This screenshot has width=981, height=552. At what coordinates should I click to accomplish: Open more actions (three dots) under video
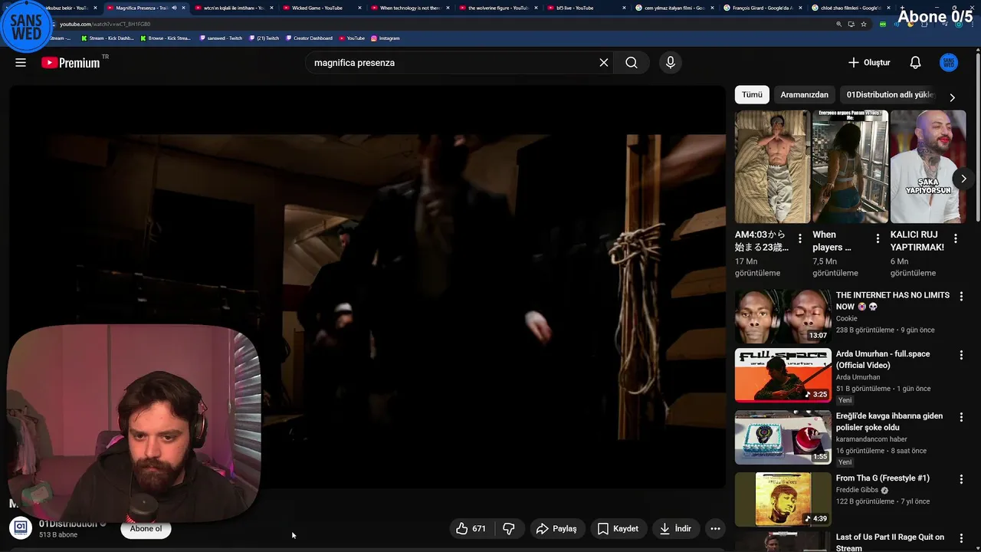tap(715, 528)
